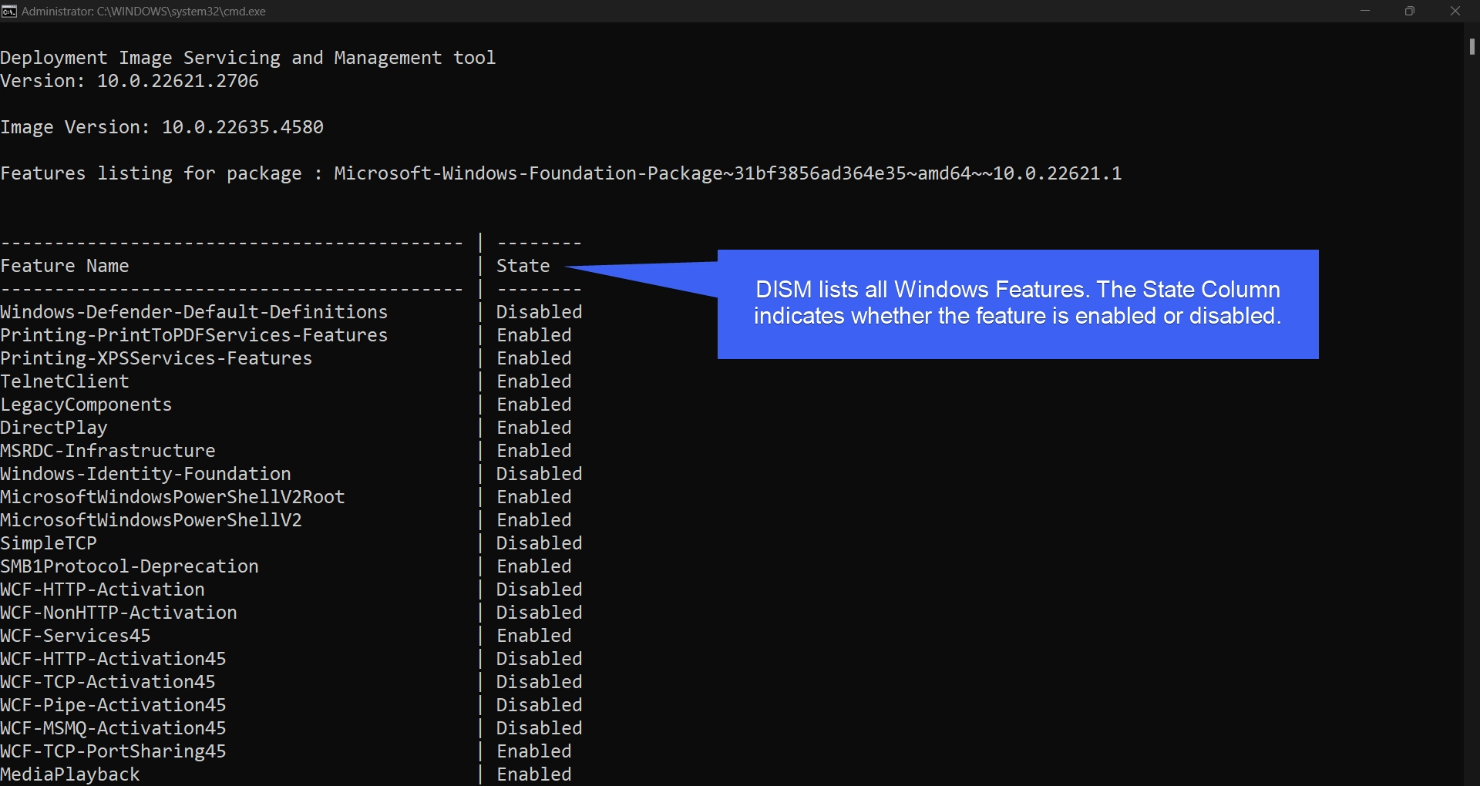Screen dimensions: 1480x786
Task: Click the Enabled state of TelnetClient
Action: [534, 381]
